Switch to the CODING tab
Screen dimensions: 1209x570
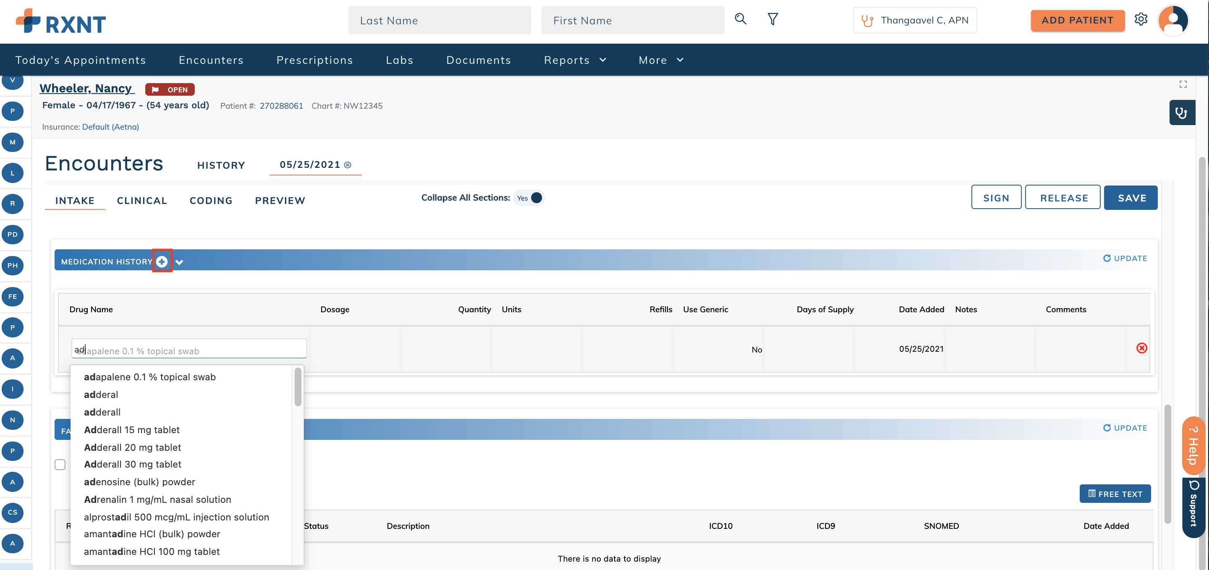[x=211, y=201]
